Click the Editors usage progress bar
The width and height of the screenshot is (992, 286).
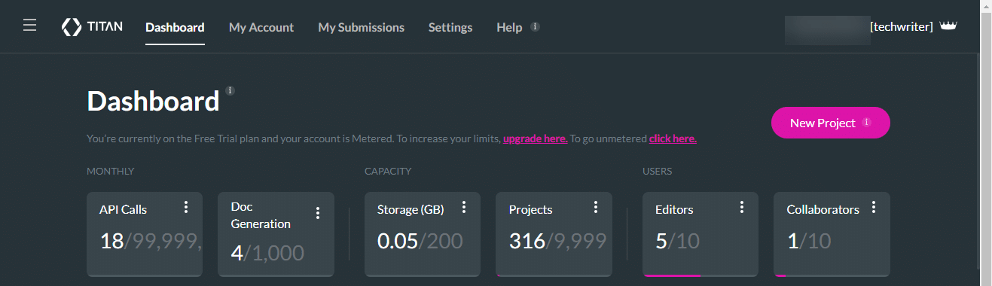pos(701,275)
